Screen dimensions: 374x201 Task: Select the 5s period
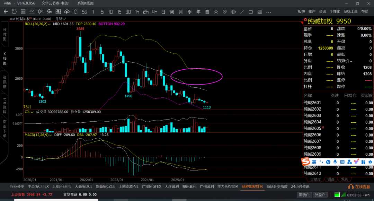pyautogui.click(x=84, y=12)
